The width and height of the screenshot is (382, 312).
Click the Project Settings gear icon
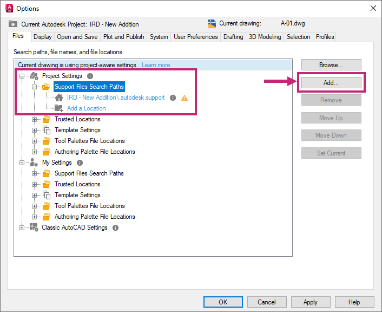[x=34, y=76]
